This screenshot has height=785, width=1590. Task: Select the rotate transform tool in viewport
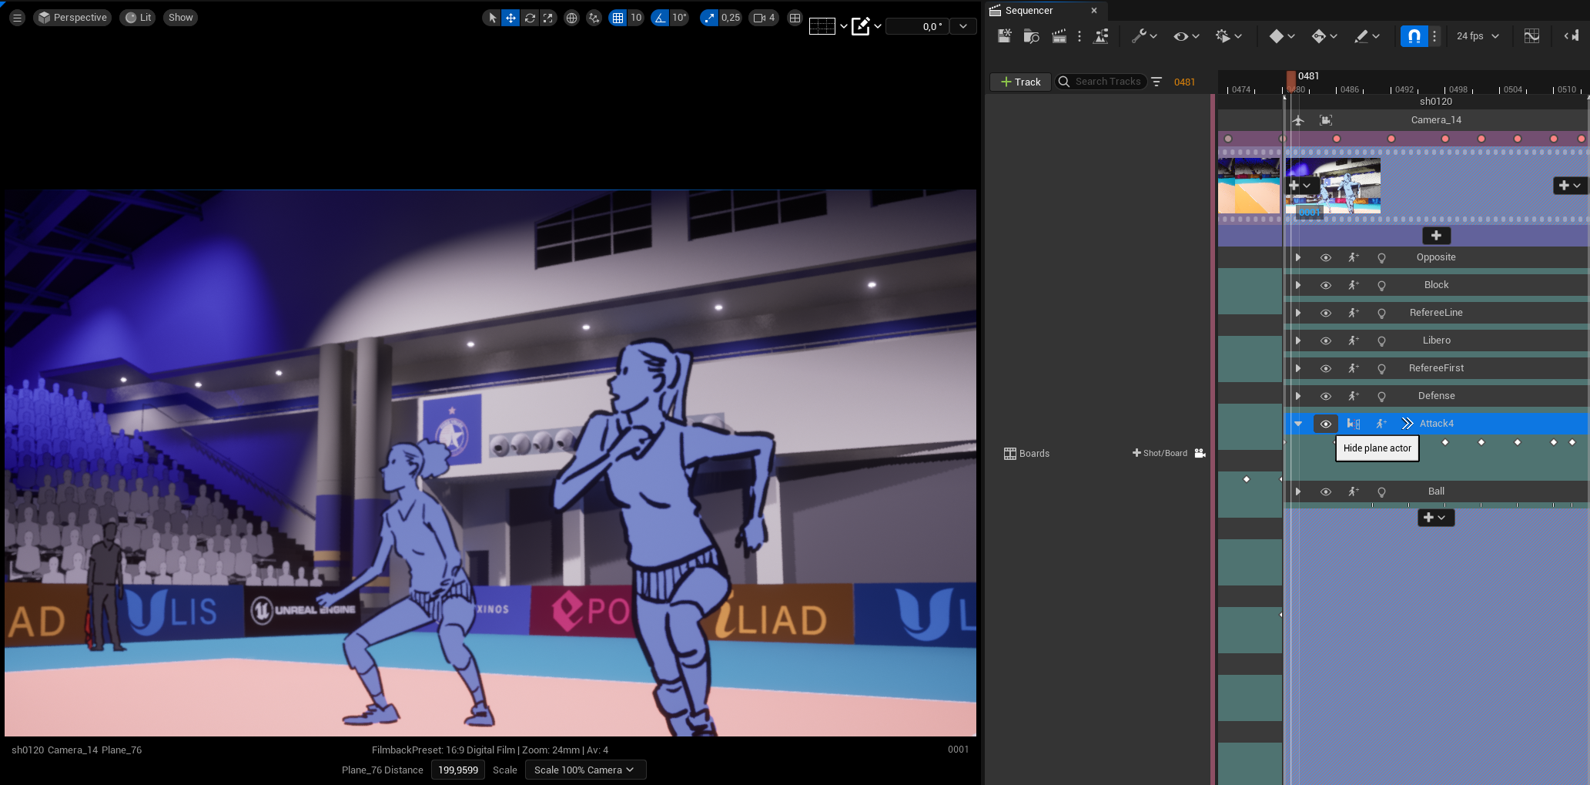(530, 18)
